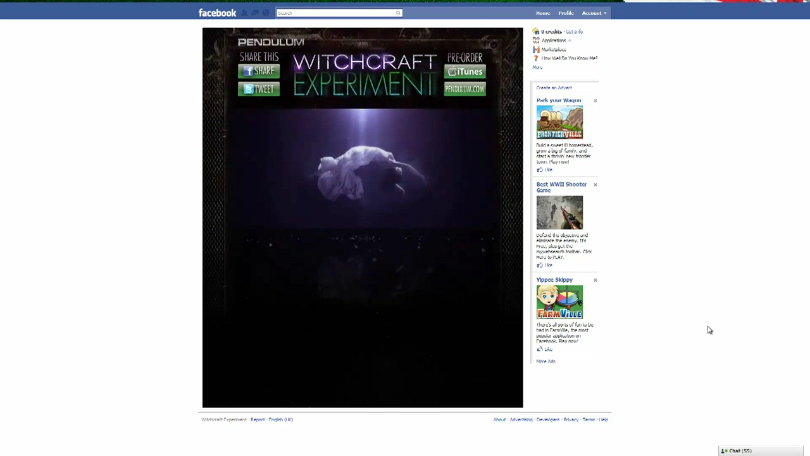Screen dimensions: 810x456
Task: Close the Park your Wagon ad
Action: (x=595, y=101)
